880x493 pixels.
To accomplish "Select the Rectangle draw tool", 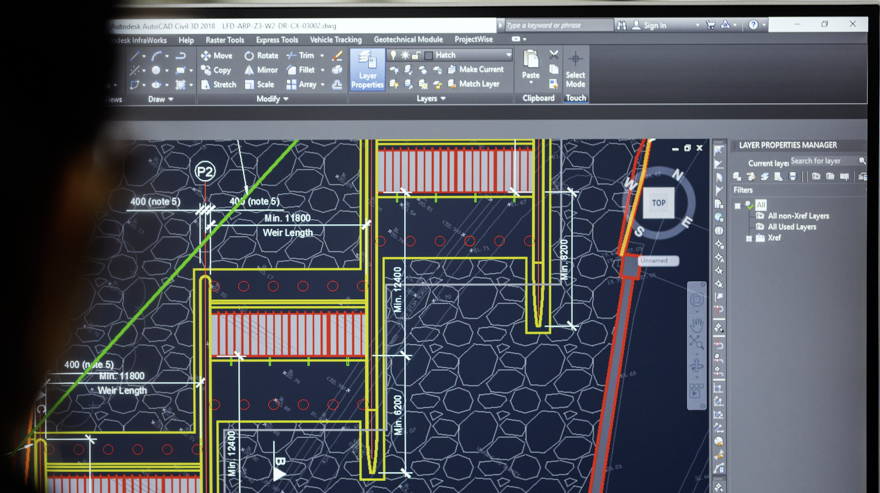I will tap(180, 70).
